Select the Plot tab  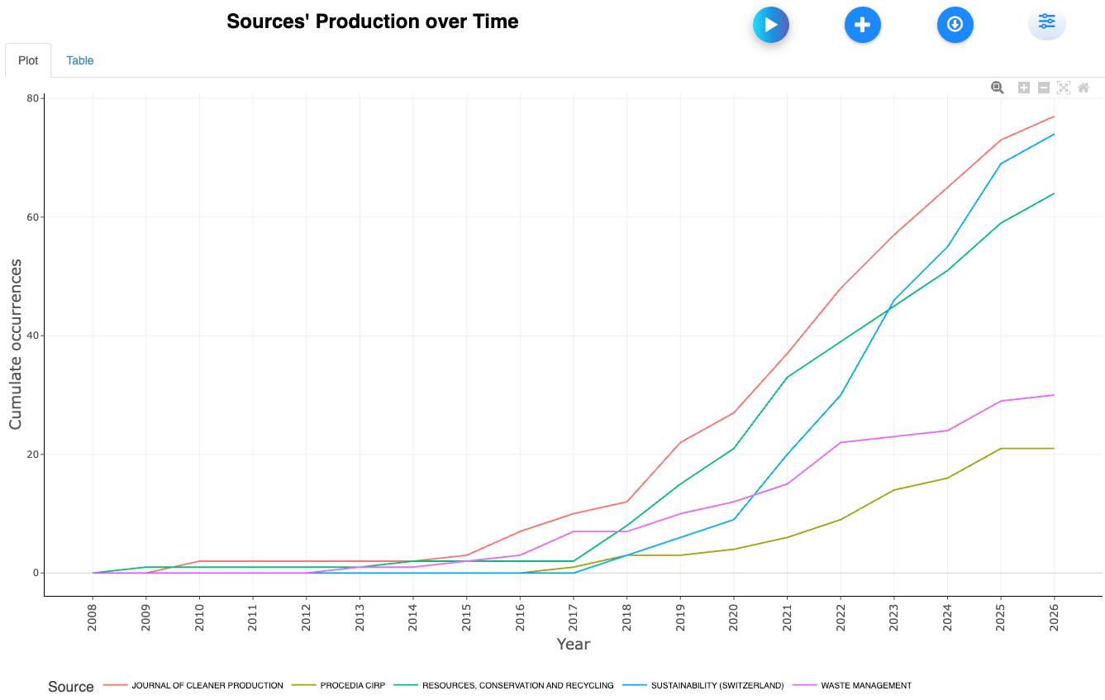click(x=28, y=60)
